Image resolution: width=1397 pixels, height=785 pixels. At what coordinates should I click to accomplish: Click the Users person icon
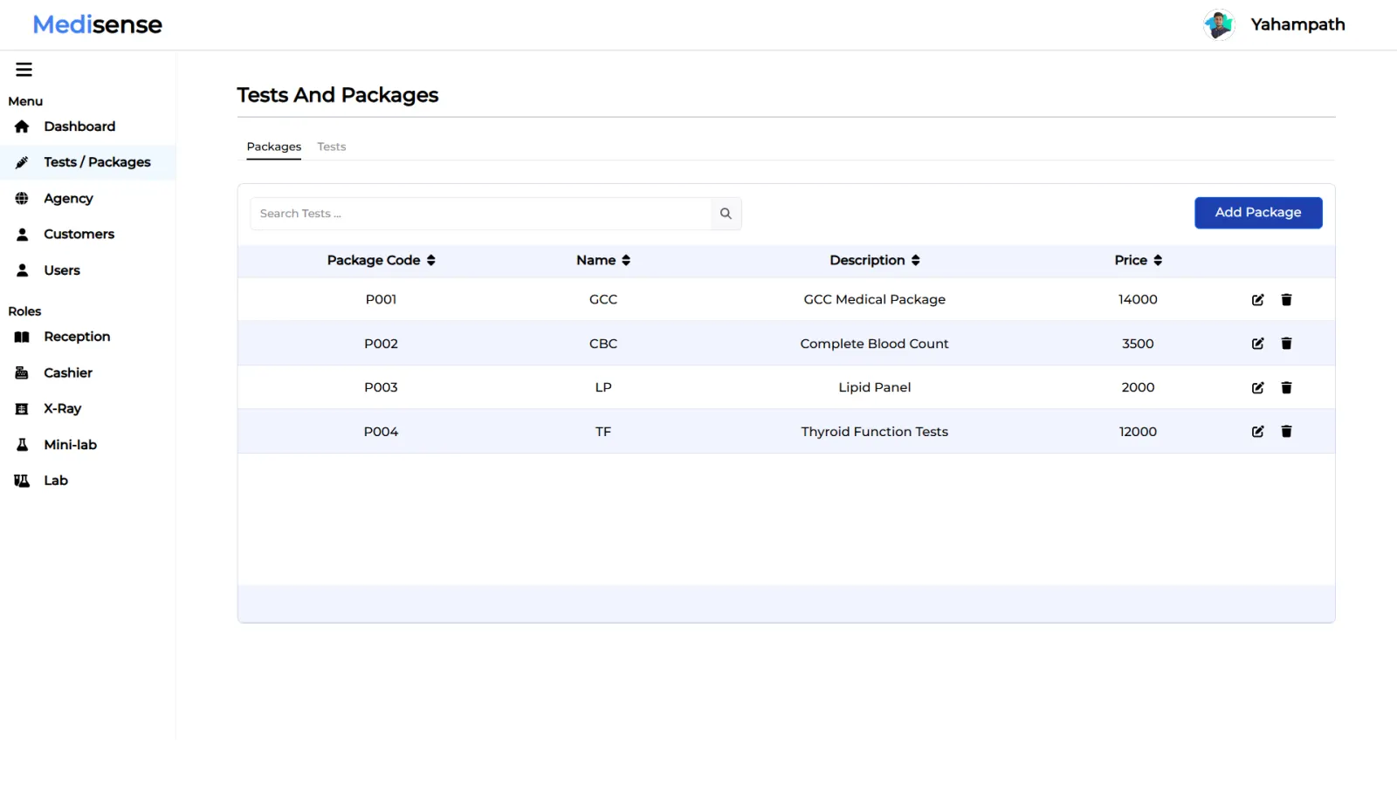point(22,270)
